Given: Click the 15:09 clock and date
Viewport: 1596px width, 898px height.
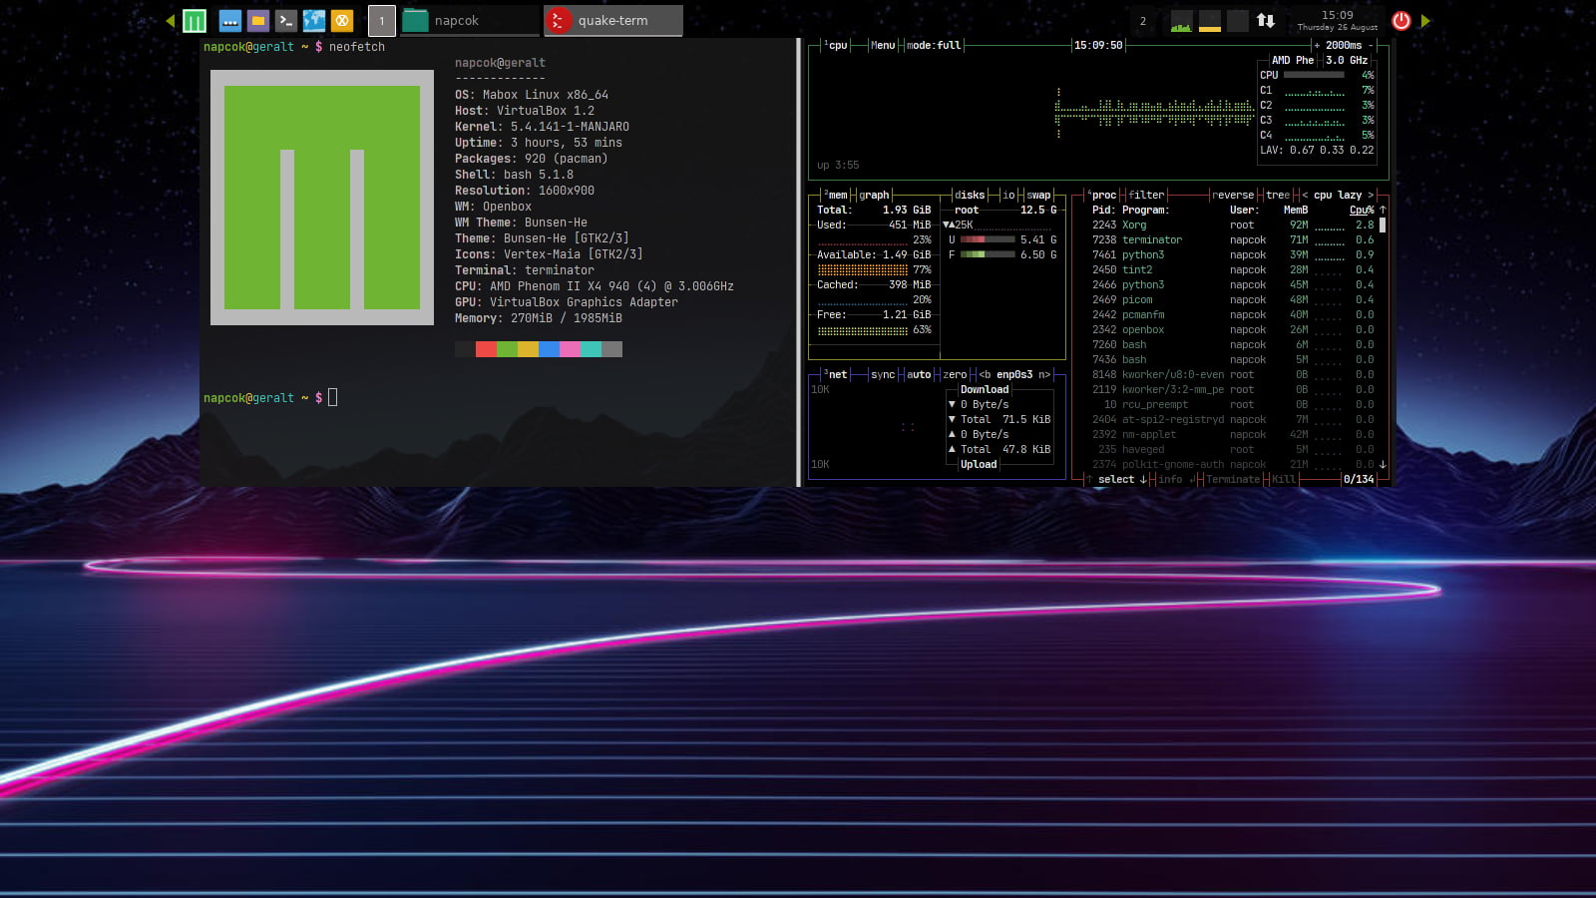Looking at the screenshot, I should tap(1337, 20).
